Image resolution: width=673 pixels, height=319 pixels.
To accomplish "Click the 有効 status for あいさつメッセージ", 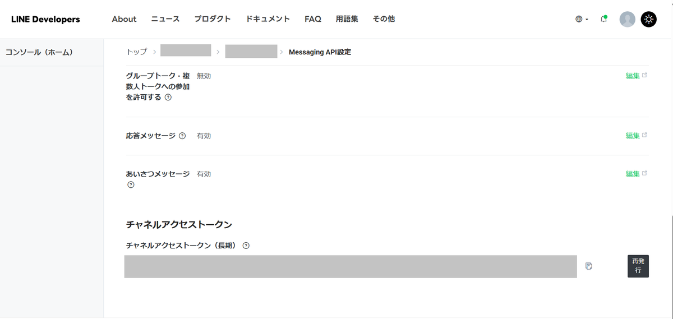I will coord(204,174).
